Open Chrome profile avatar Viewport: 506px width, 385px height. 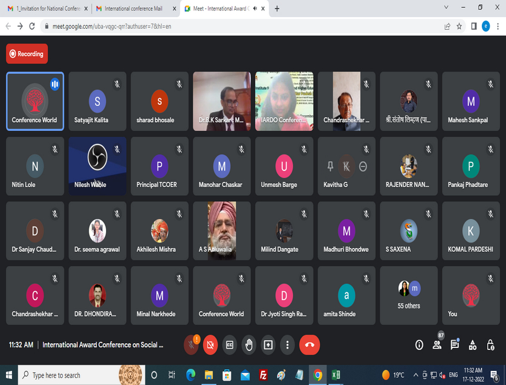click(485, 26)
